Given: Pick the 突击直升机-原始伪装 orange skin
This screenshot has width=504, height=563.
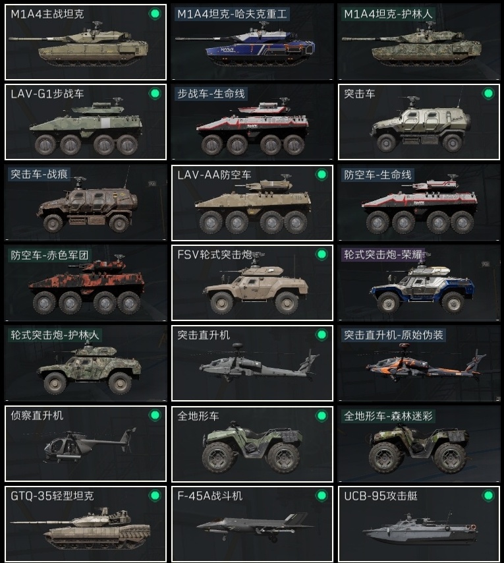Looking at the screenshot, I should click(419, 363).
